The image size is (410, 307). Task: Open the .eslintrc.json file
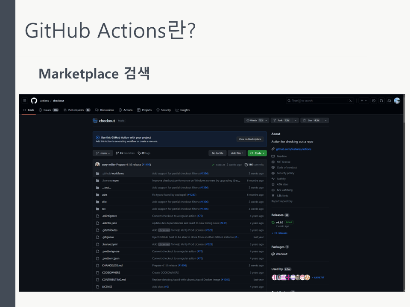pyautogui.click(x=110, y=223)
